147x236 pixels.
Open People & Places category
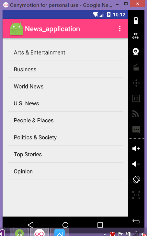(65, 120)
